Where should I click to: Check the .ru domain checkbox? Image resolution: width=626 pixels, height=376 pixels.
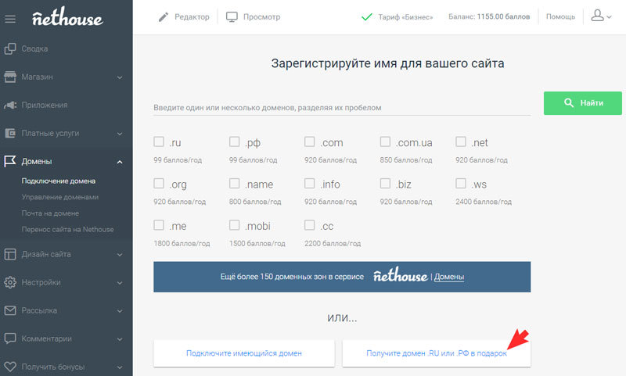[159, 141]
